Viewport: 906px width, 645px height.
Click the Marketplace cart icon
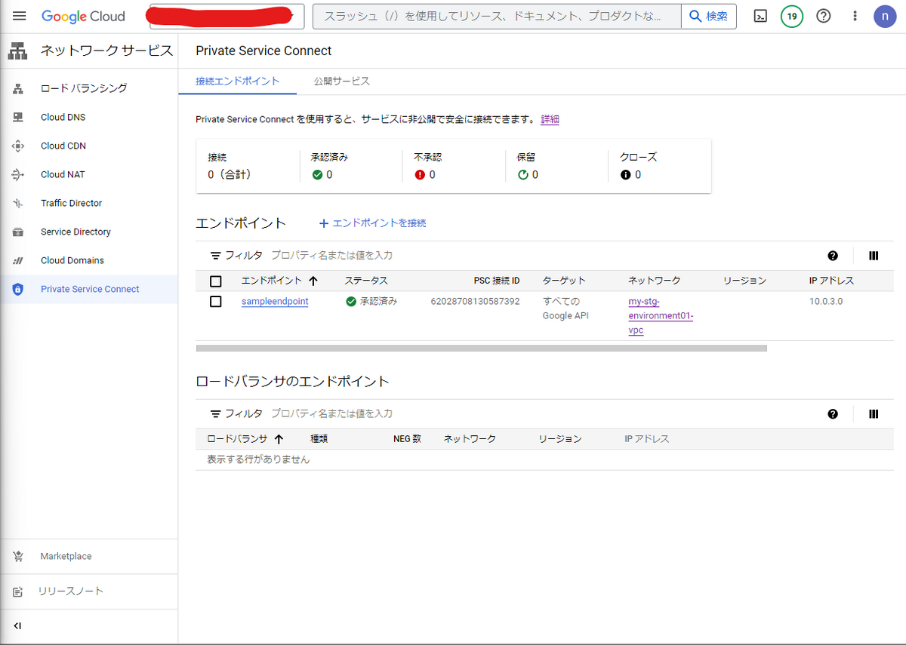click(18, 556)
